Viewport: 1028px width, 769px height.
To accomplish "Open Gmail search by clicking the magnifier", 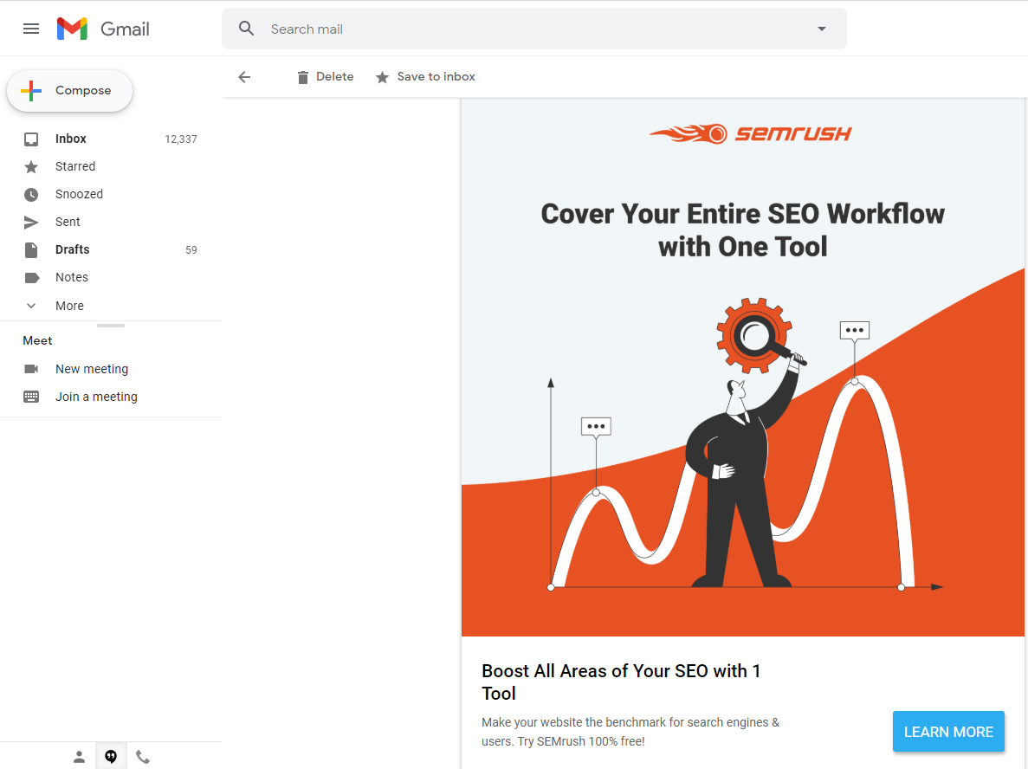I will pyautogui.click(x=246, y=28).
